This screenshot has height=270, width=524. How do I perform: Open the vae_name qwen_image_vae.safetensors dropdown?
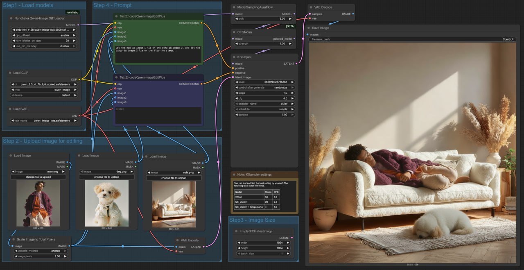[x=43, y=121]
